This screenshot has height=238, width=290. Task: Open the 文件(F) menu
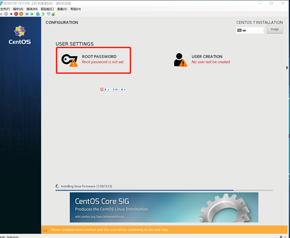point(5,9)
